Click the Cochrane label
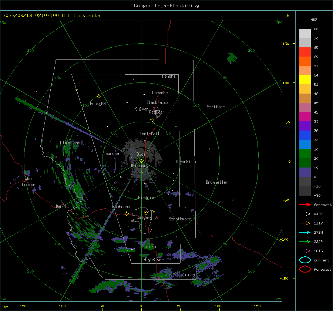 (121, 207)
